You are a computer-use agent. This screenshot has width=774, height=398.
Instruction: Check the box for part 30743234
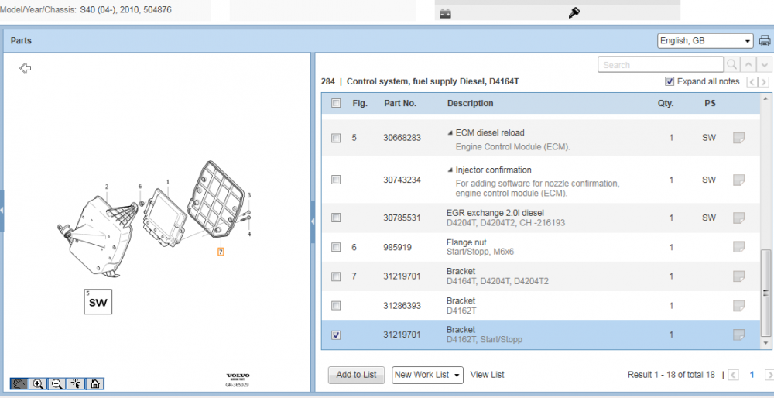point(336,180)
